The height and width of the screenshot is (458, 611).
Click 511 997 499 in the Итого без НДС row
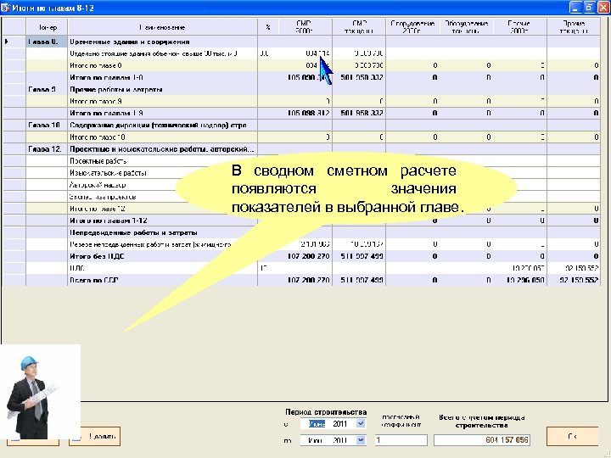(362, 256)
